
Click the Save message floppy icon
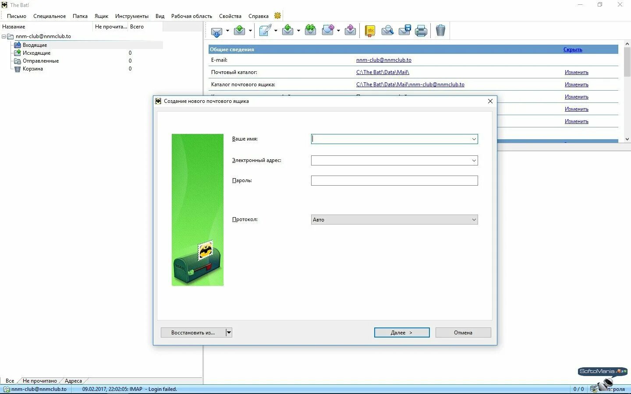pos(404,30)
